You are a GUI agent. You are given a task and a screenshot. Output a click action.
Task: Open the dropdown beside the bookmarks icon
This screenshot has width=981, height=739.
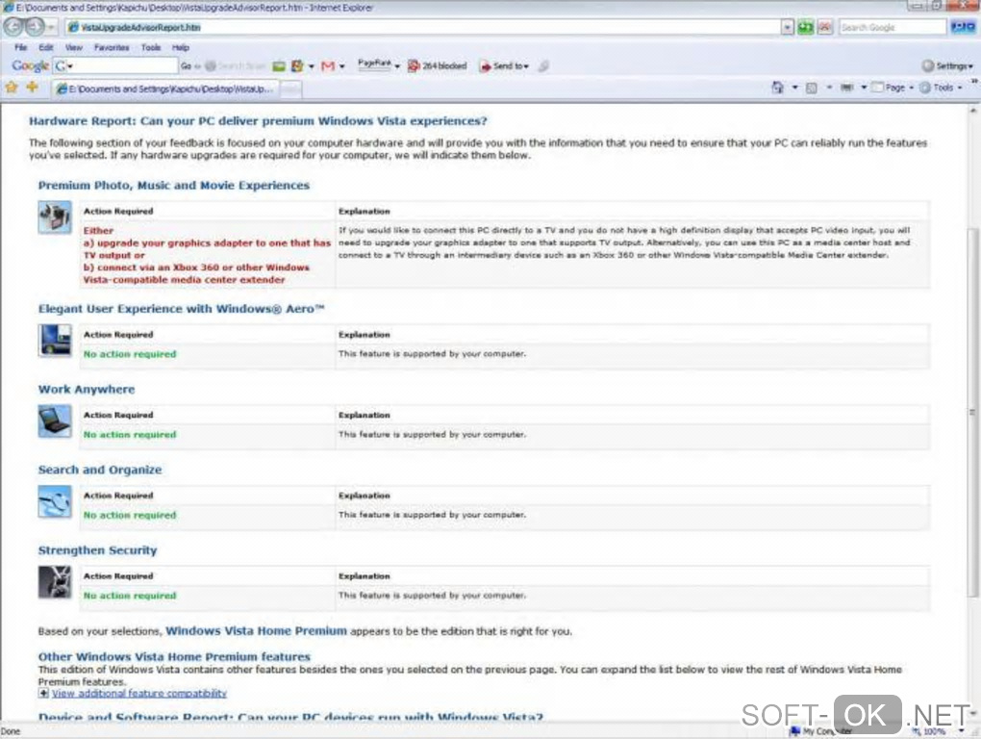tap(311, 66)
